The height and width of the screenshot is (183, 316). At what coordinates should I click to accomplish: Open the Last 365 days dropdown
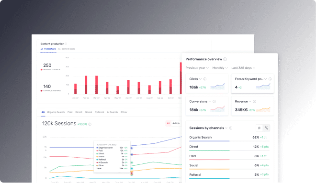243,68
